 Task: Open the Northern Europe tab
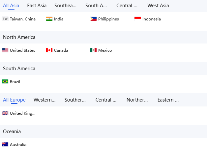(137, 100)
